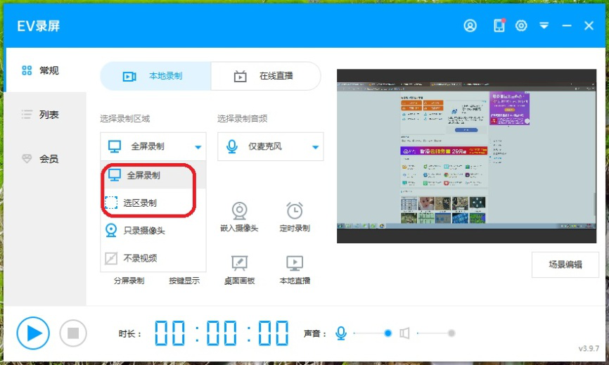Switch to the 常规 sidebar tab
This screenshot has width=609, height=365.
click(x=45, y=70)
